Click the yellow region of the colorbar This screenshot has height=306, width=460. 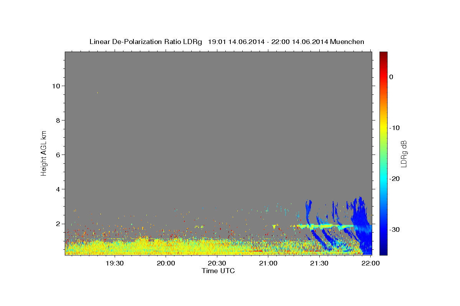(383, 126)
